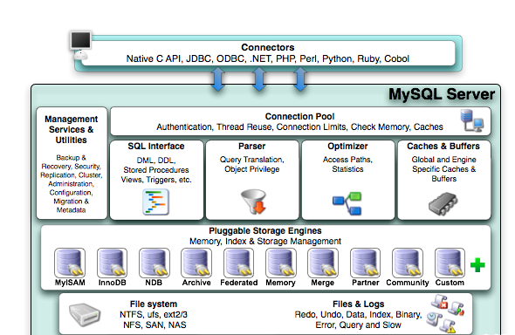This screenshot has height=335, width=515.
Task: Click the Management Services & Utilities heading
Action: tap(72, 129)
